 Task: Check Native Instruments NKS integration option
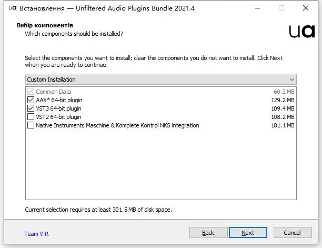(x=31, y=125)
